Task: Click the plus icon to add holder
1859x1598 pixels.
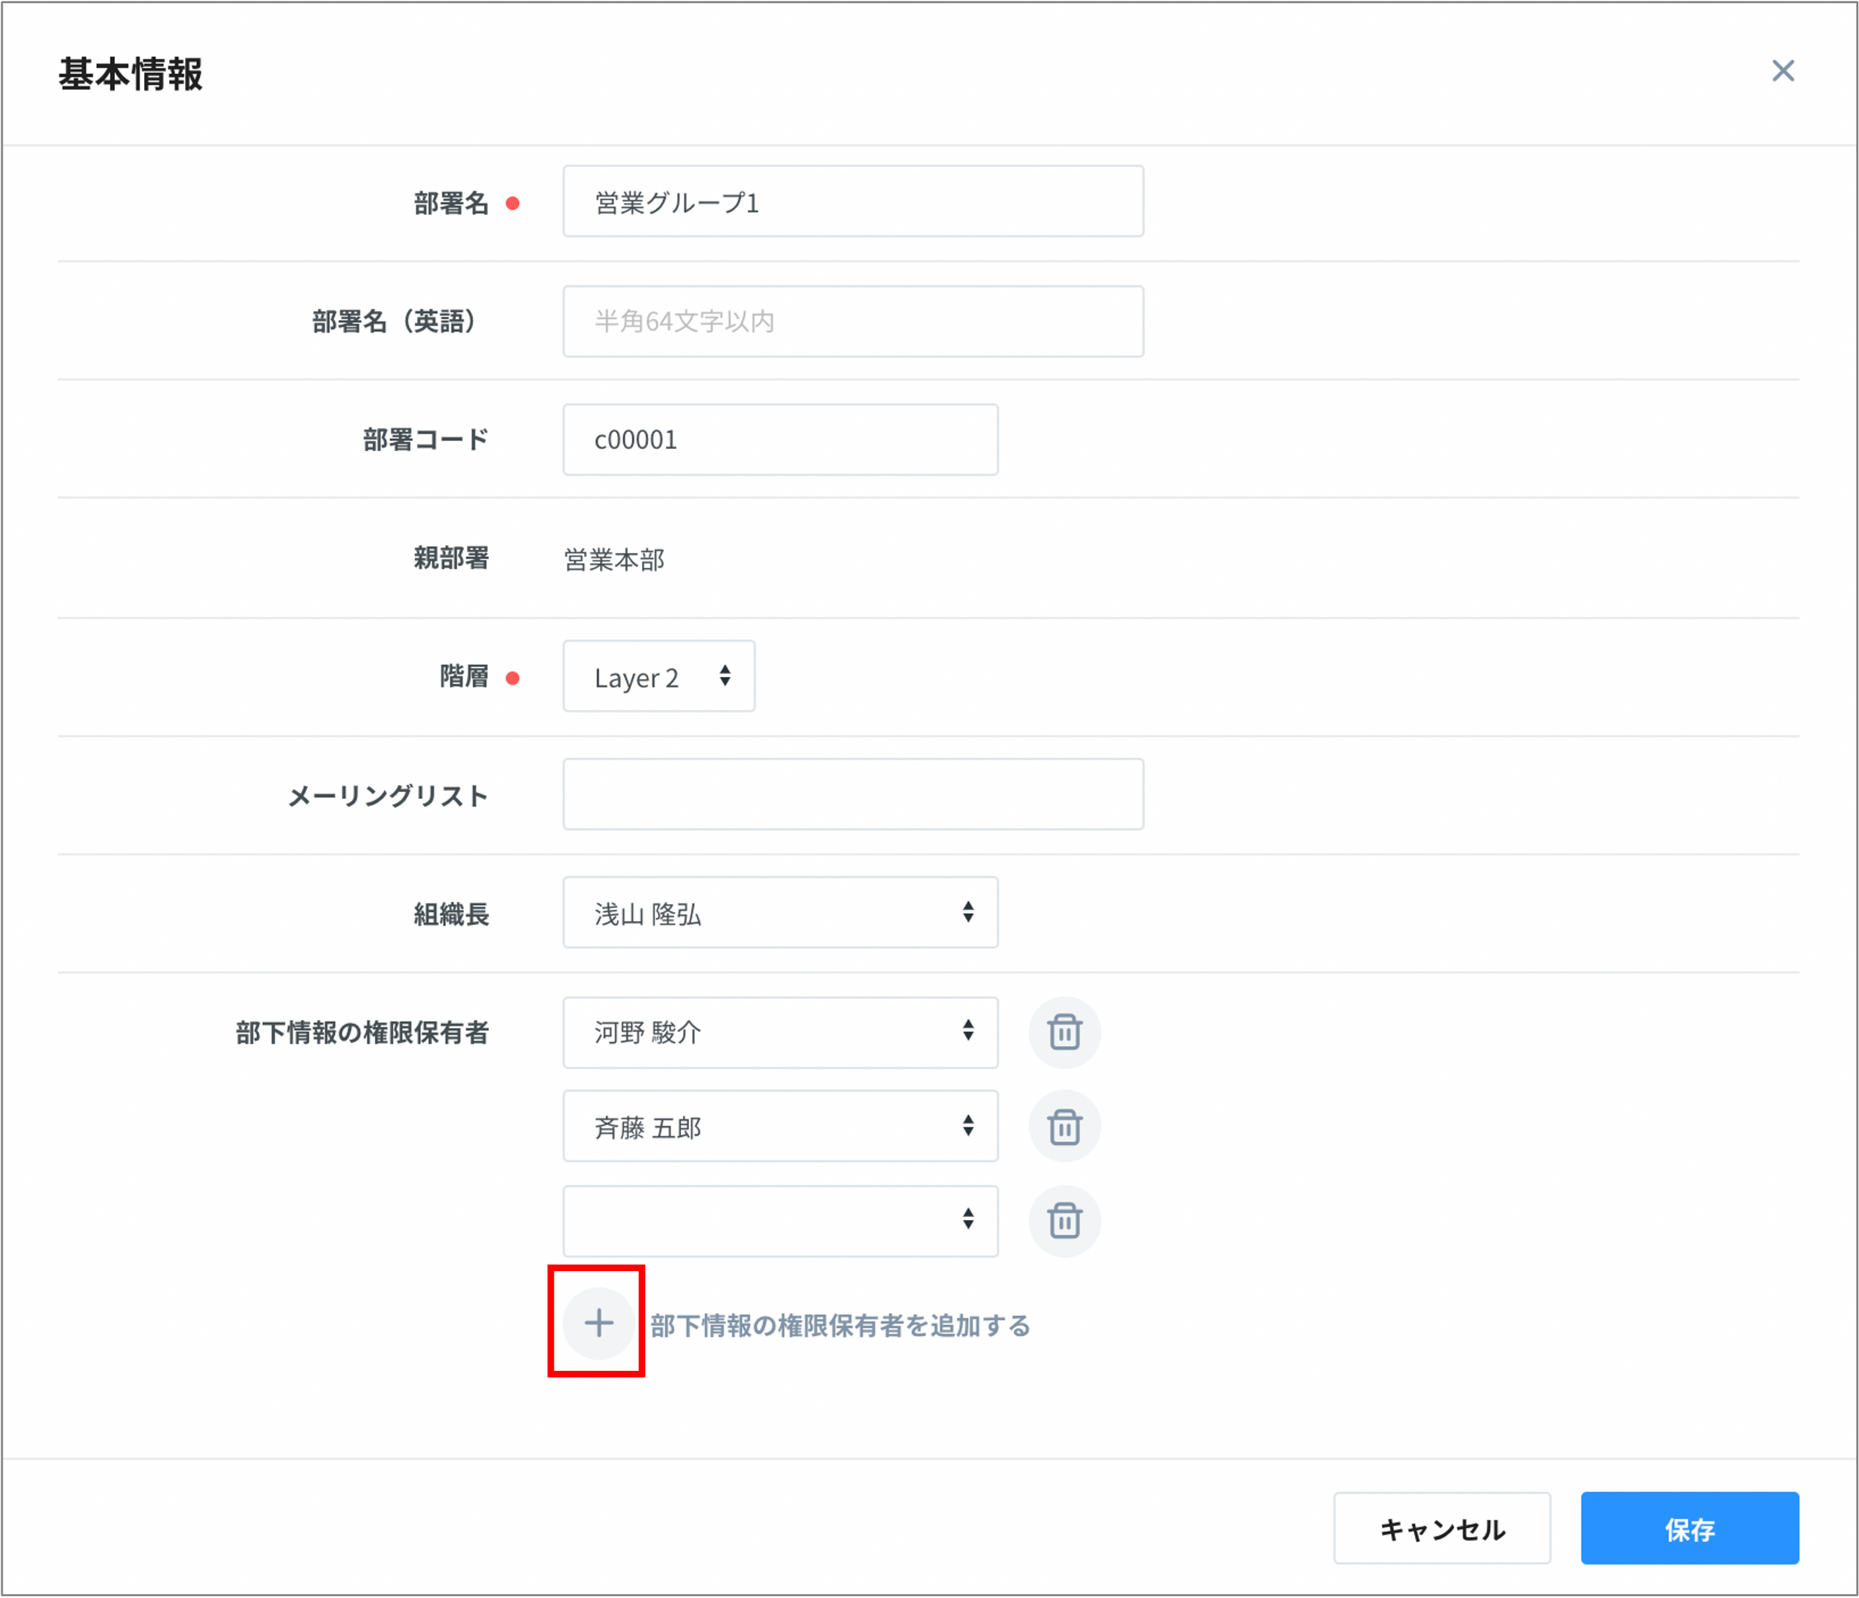Action: (599, 1323)
